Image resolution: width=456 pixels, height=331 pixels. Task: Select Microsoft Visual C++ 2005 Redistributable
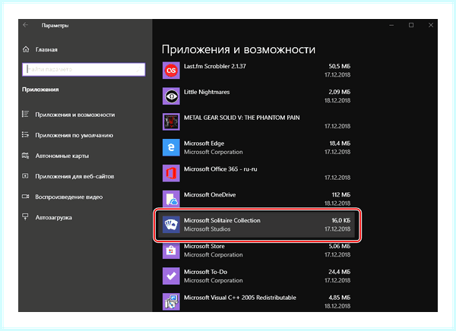[x=240, y=298]
